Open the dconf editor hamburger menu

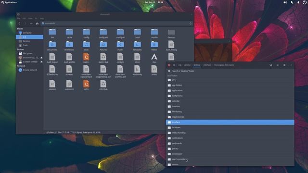[284, 65]
